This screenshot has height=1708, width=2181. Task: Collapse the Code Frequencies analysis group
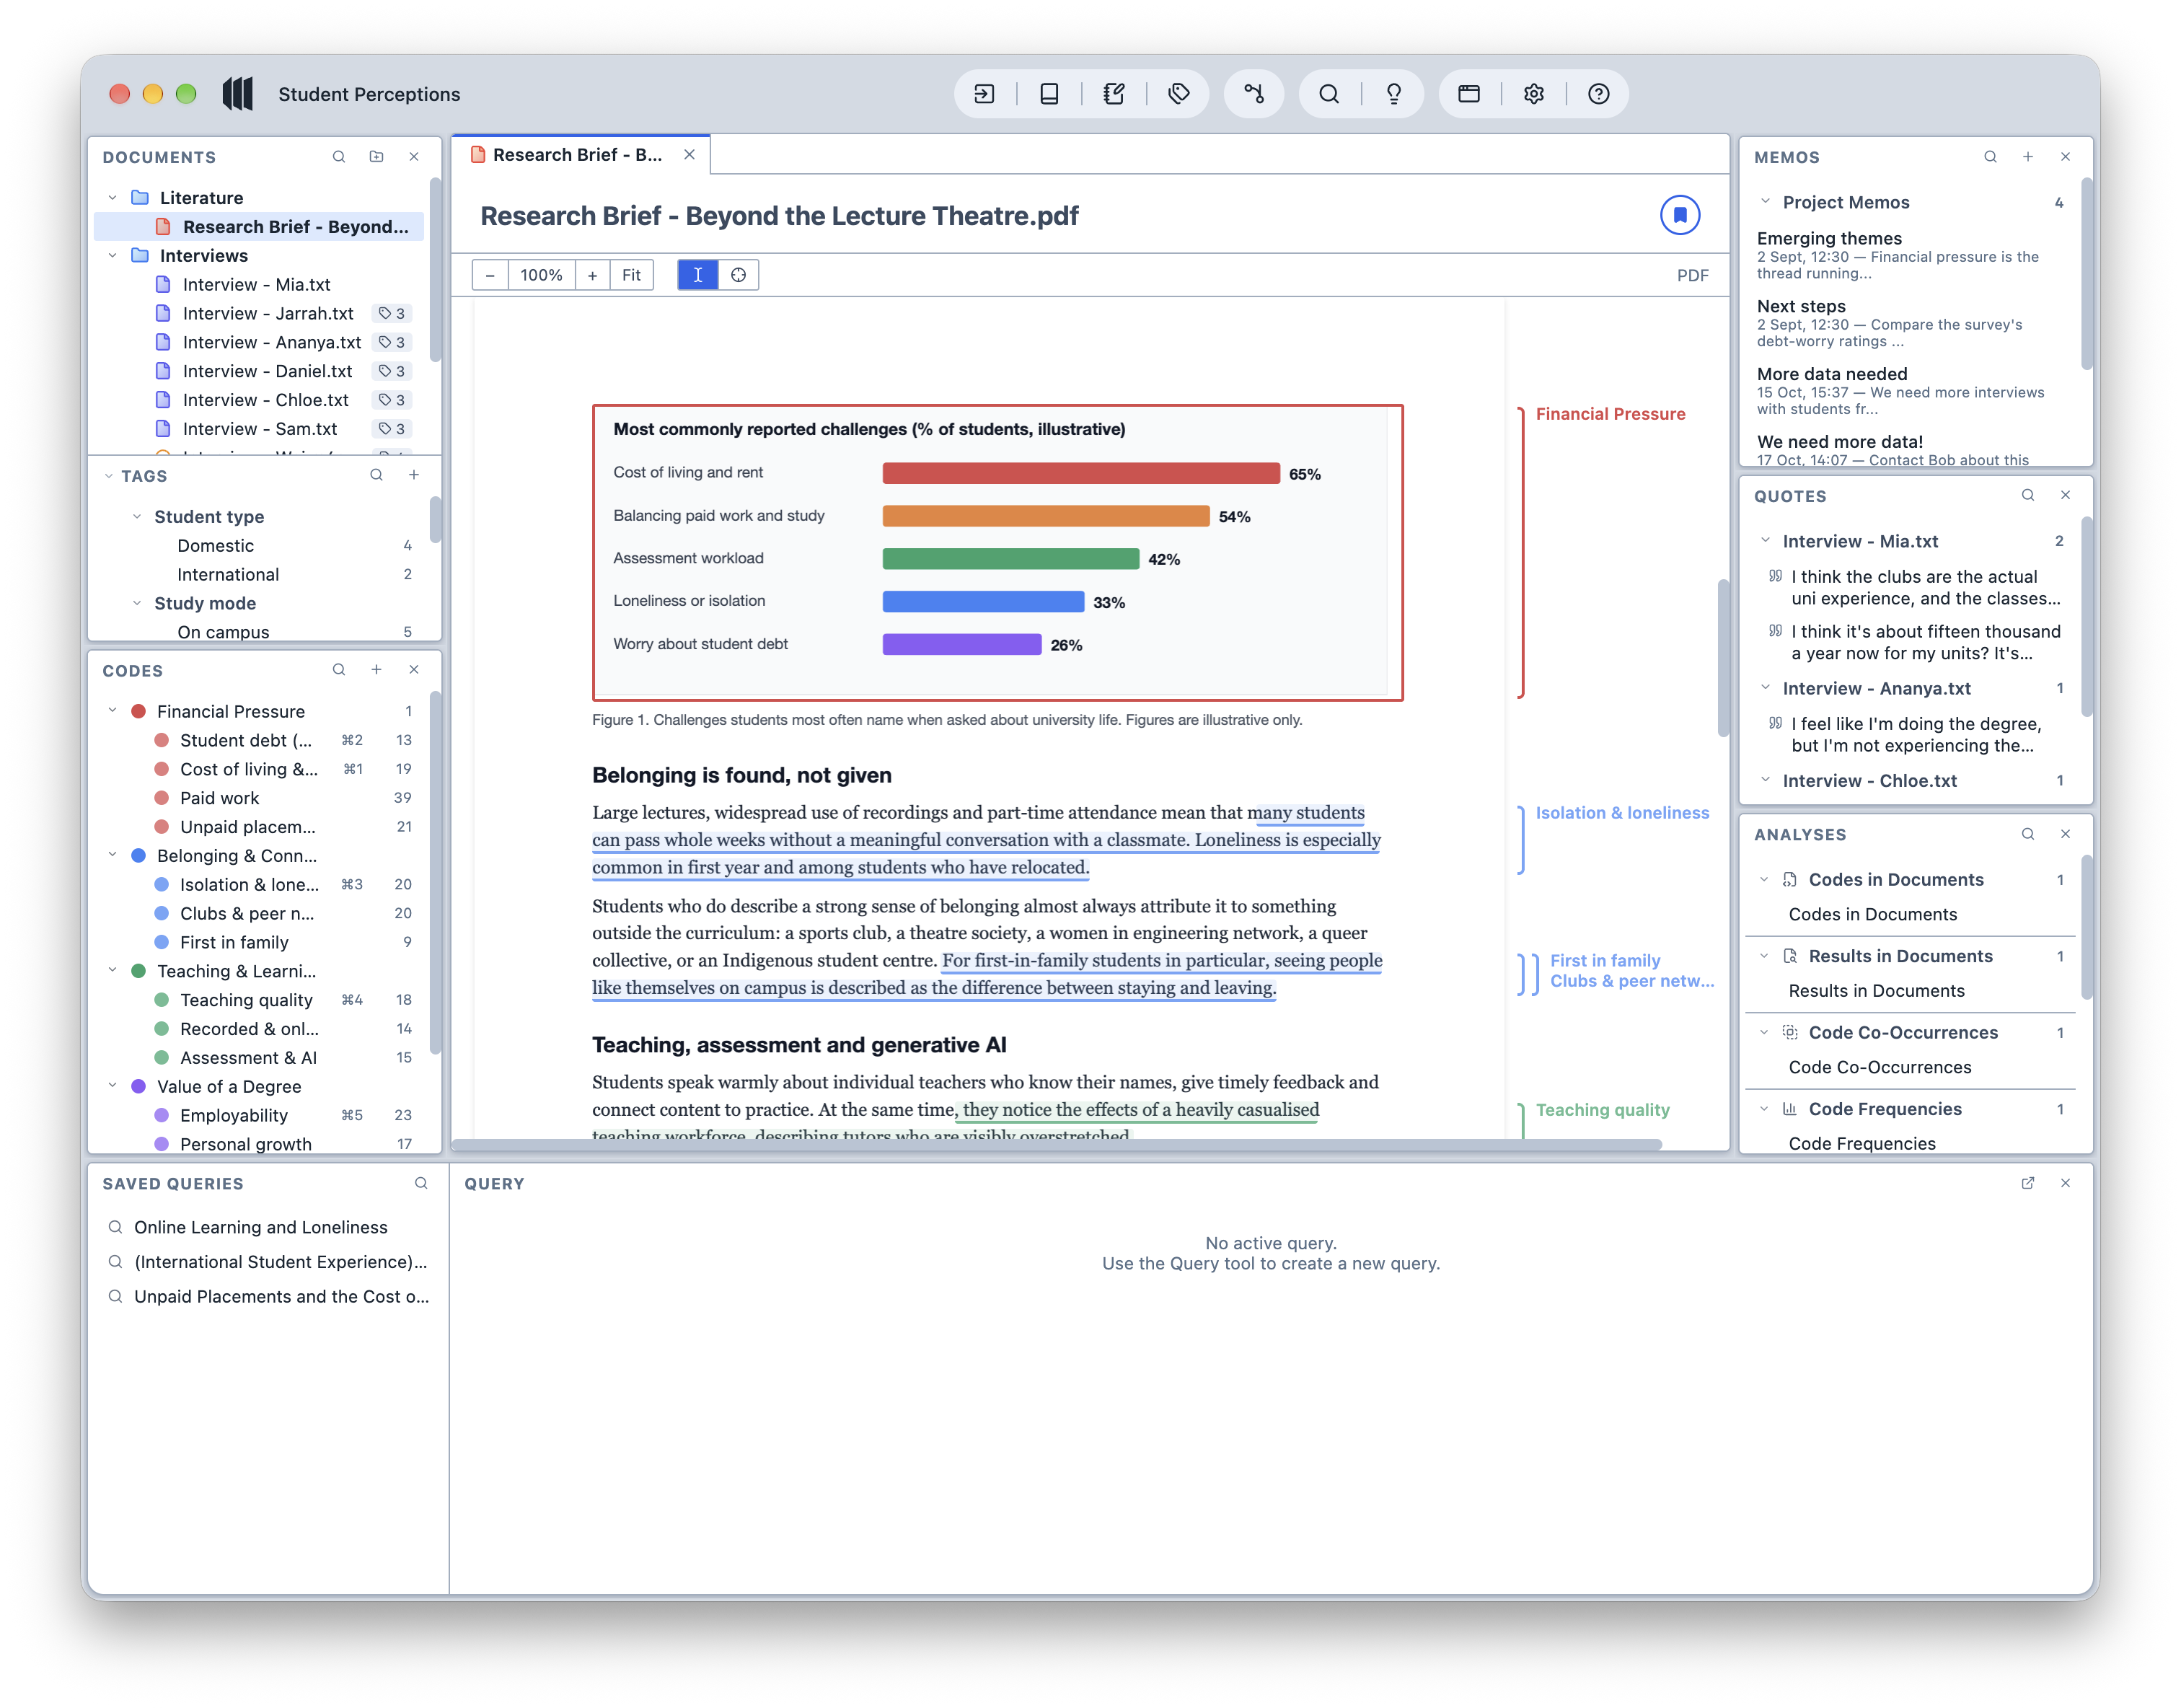[x=1765, y=1109]
